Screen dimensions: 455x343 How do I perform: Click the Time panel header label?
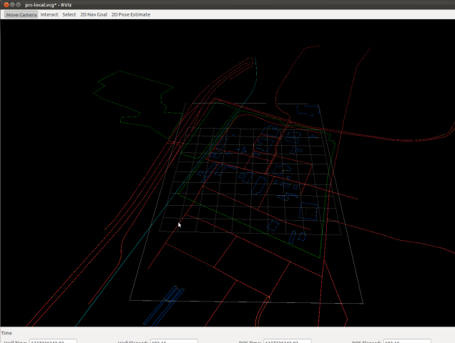coord(6,332)
